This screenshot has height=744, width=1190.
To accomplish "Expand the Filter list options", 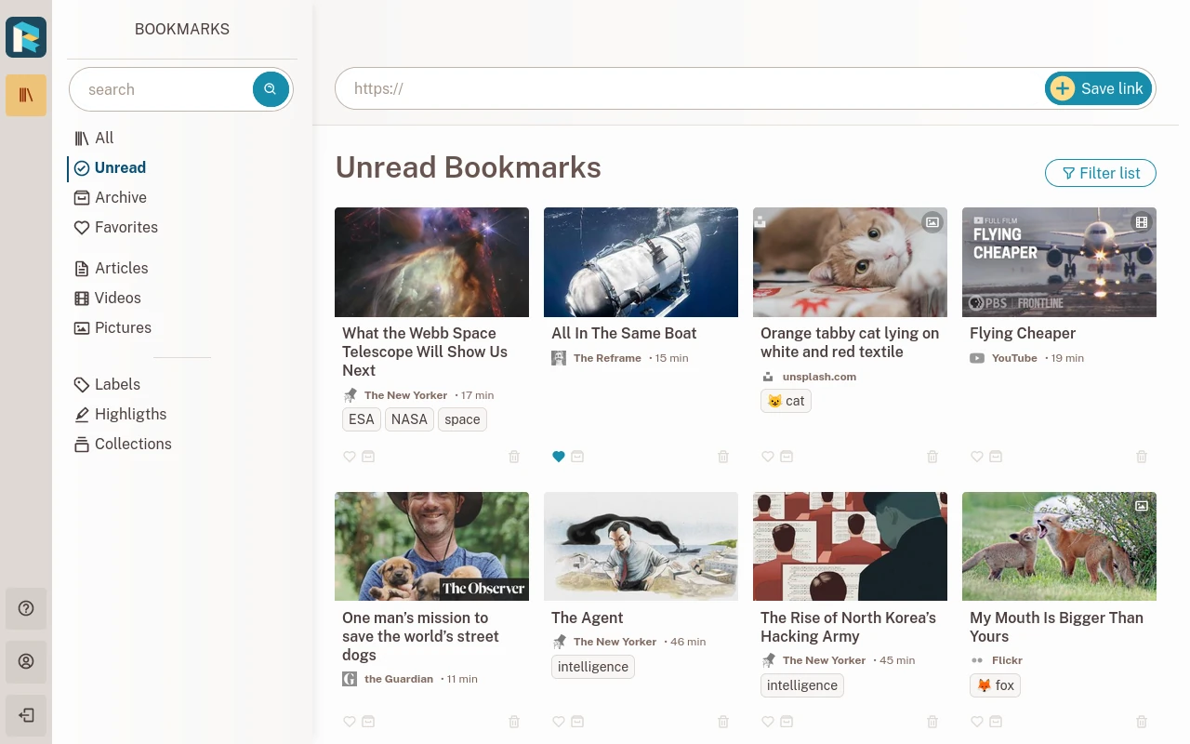I will [1100, 173].
